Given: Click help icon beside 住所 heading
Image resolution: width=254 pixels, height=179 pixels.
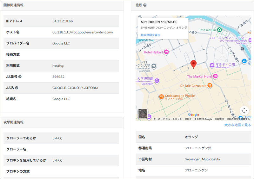Looking at the screenshot, I should point(145,5).
